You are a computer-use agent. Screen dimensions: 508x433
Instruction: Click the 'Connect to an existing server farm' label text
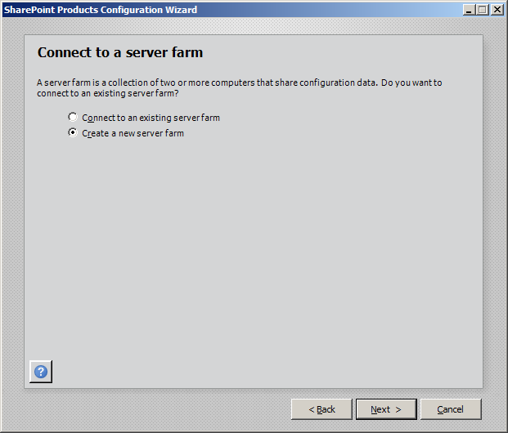[151, 118]
